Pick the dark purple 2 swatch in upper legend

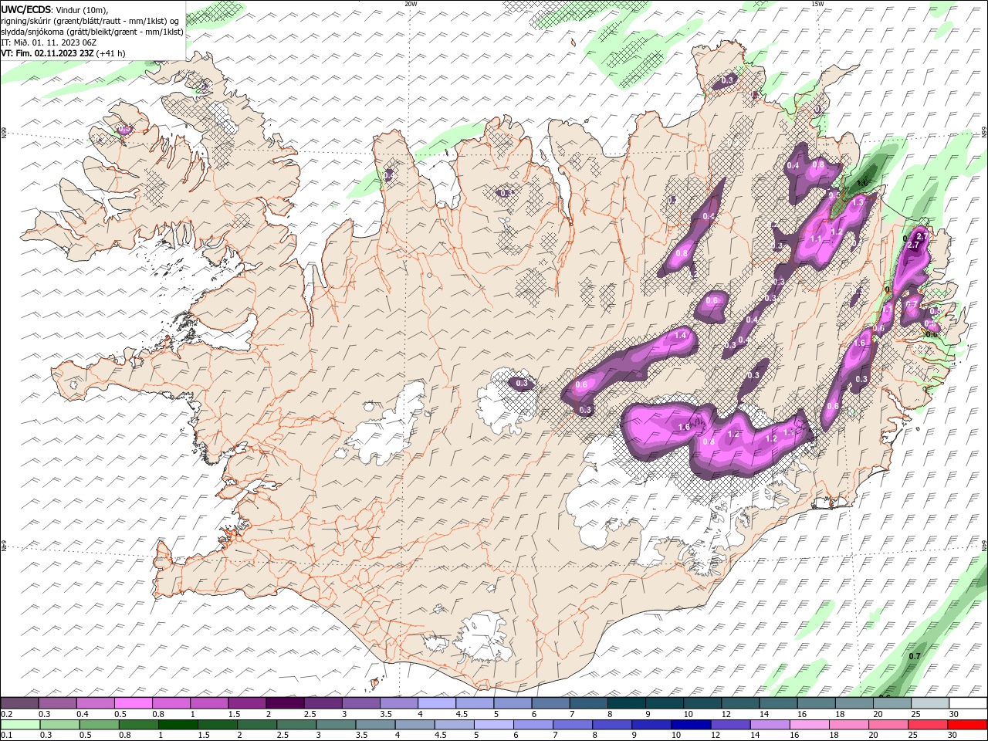click(284, 703)
